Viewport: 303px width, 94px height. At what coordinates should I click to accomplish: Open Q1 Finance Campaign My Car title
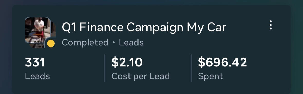point(144,28)
